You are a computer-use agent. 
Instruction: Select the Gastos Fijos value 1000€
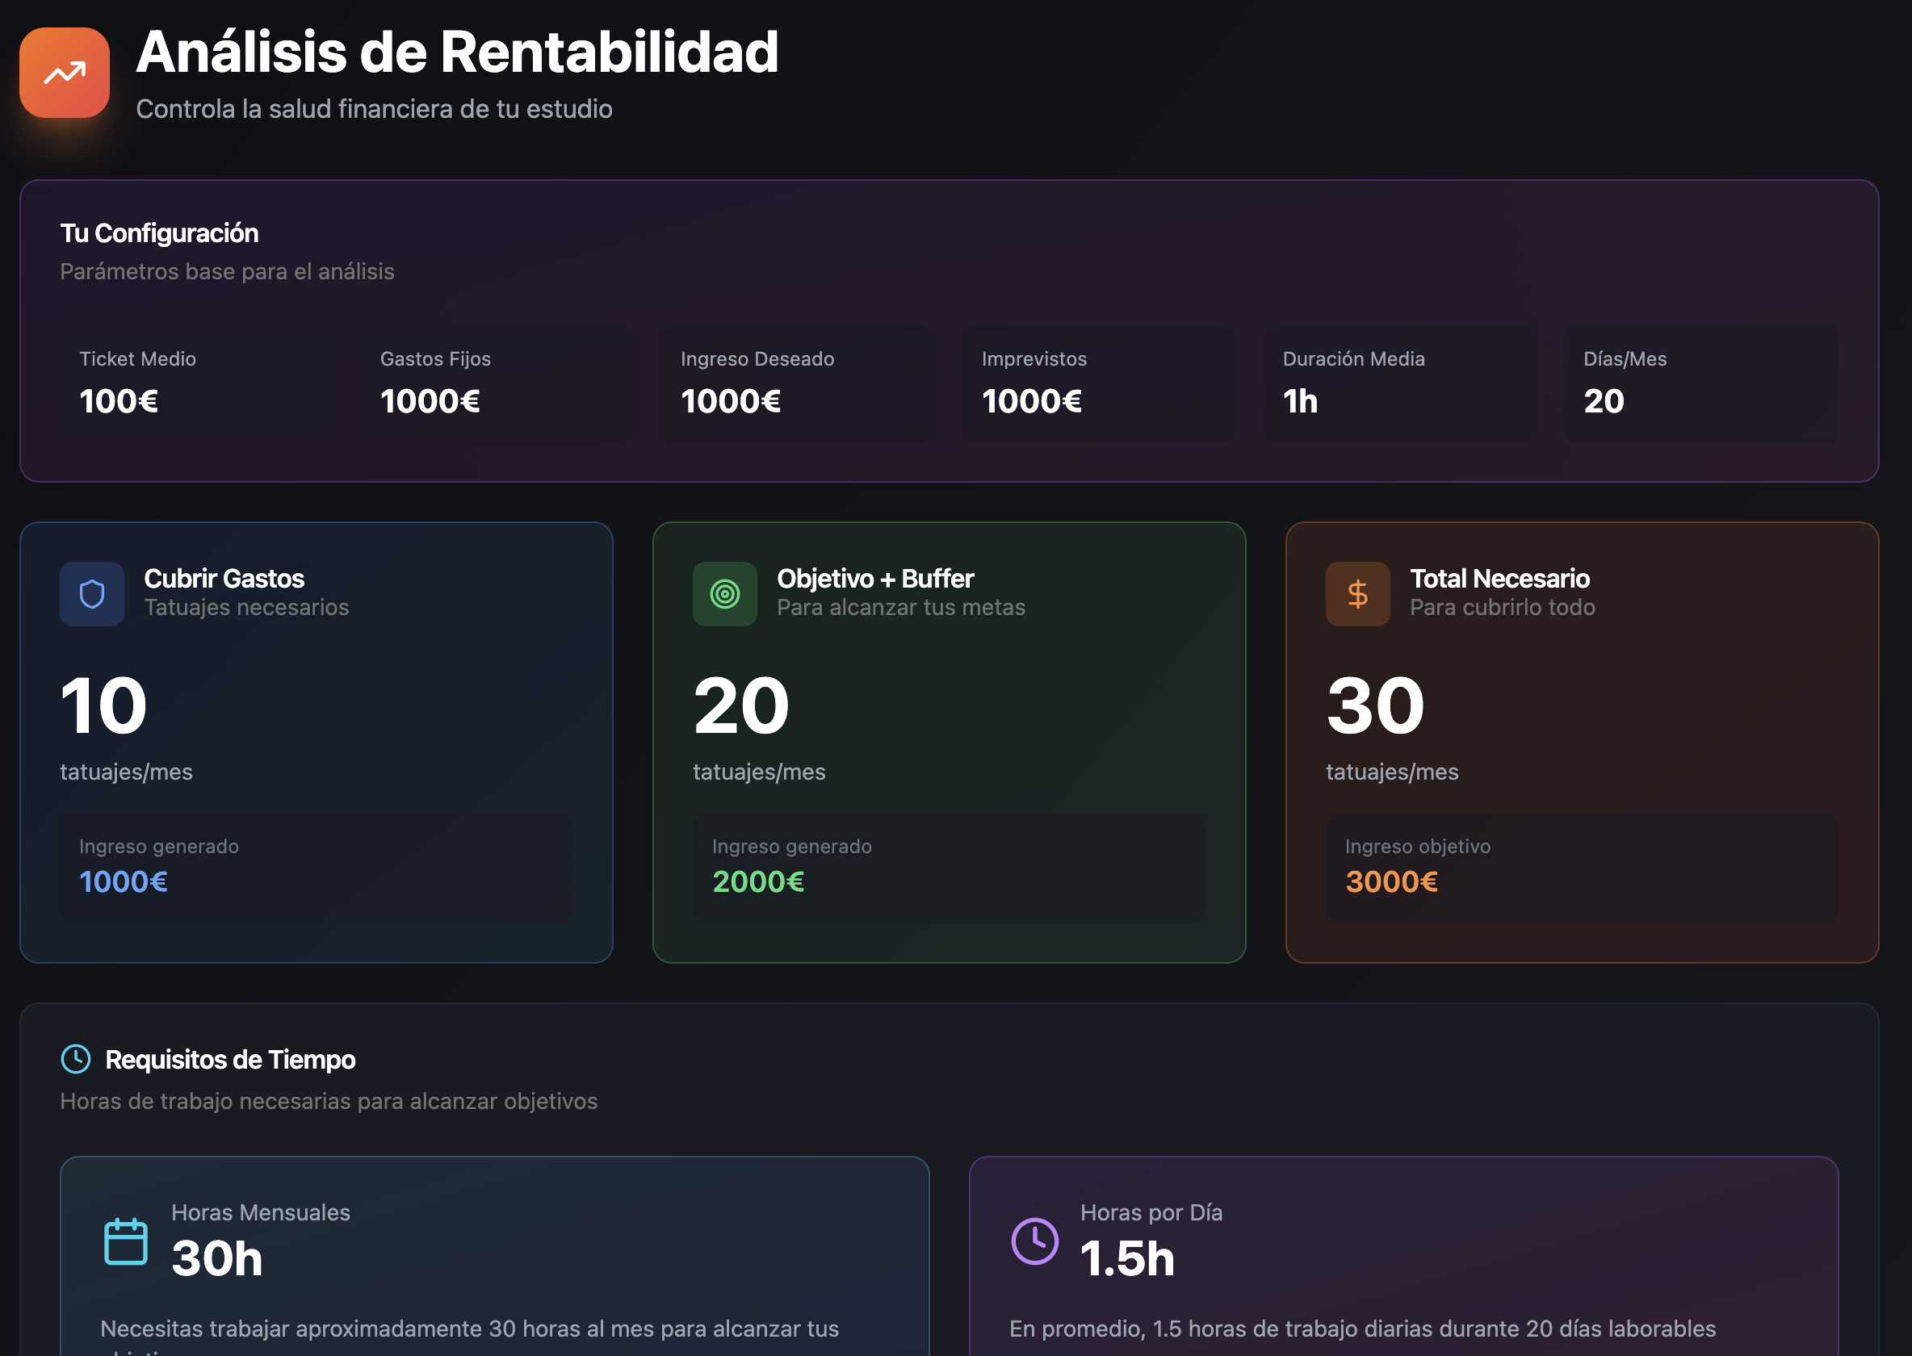coord(430,402)
